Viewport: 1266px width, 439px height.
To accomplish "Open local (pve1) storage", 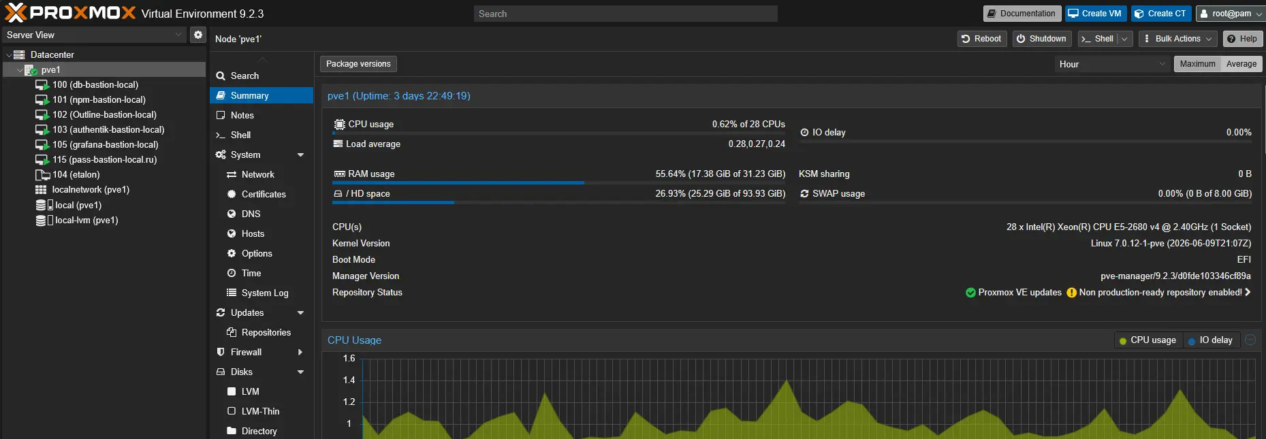I will [78, 205].
